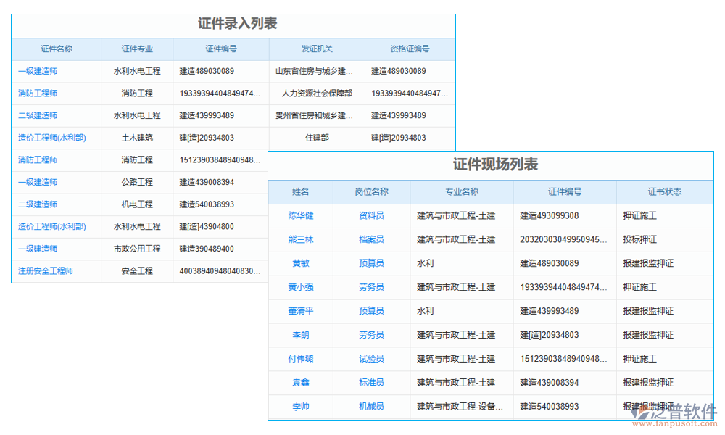Open the 消防工程师 certificate record
Screen dimensions: 725x435
(37, 93)
